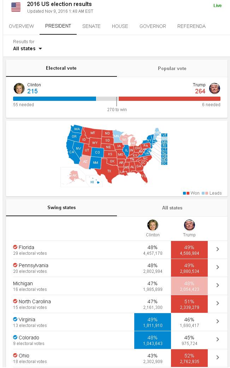Click Texas on the election map
Viewport: 230px width, 368px height.
click(109, 171)
